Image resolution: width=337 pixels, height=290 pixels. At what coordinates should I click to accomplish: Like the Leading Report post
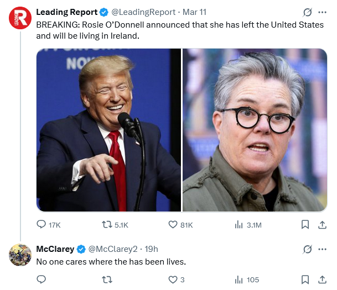pos(173,225)
